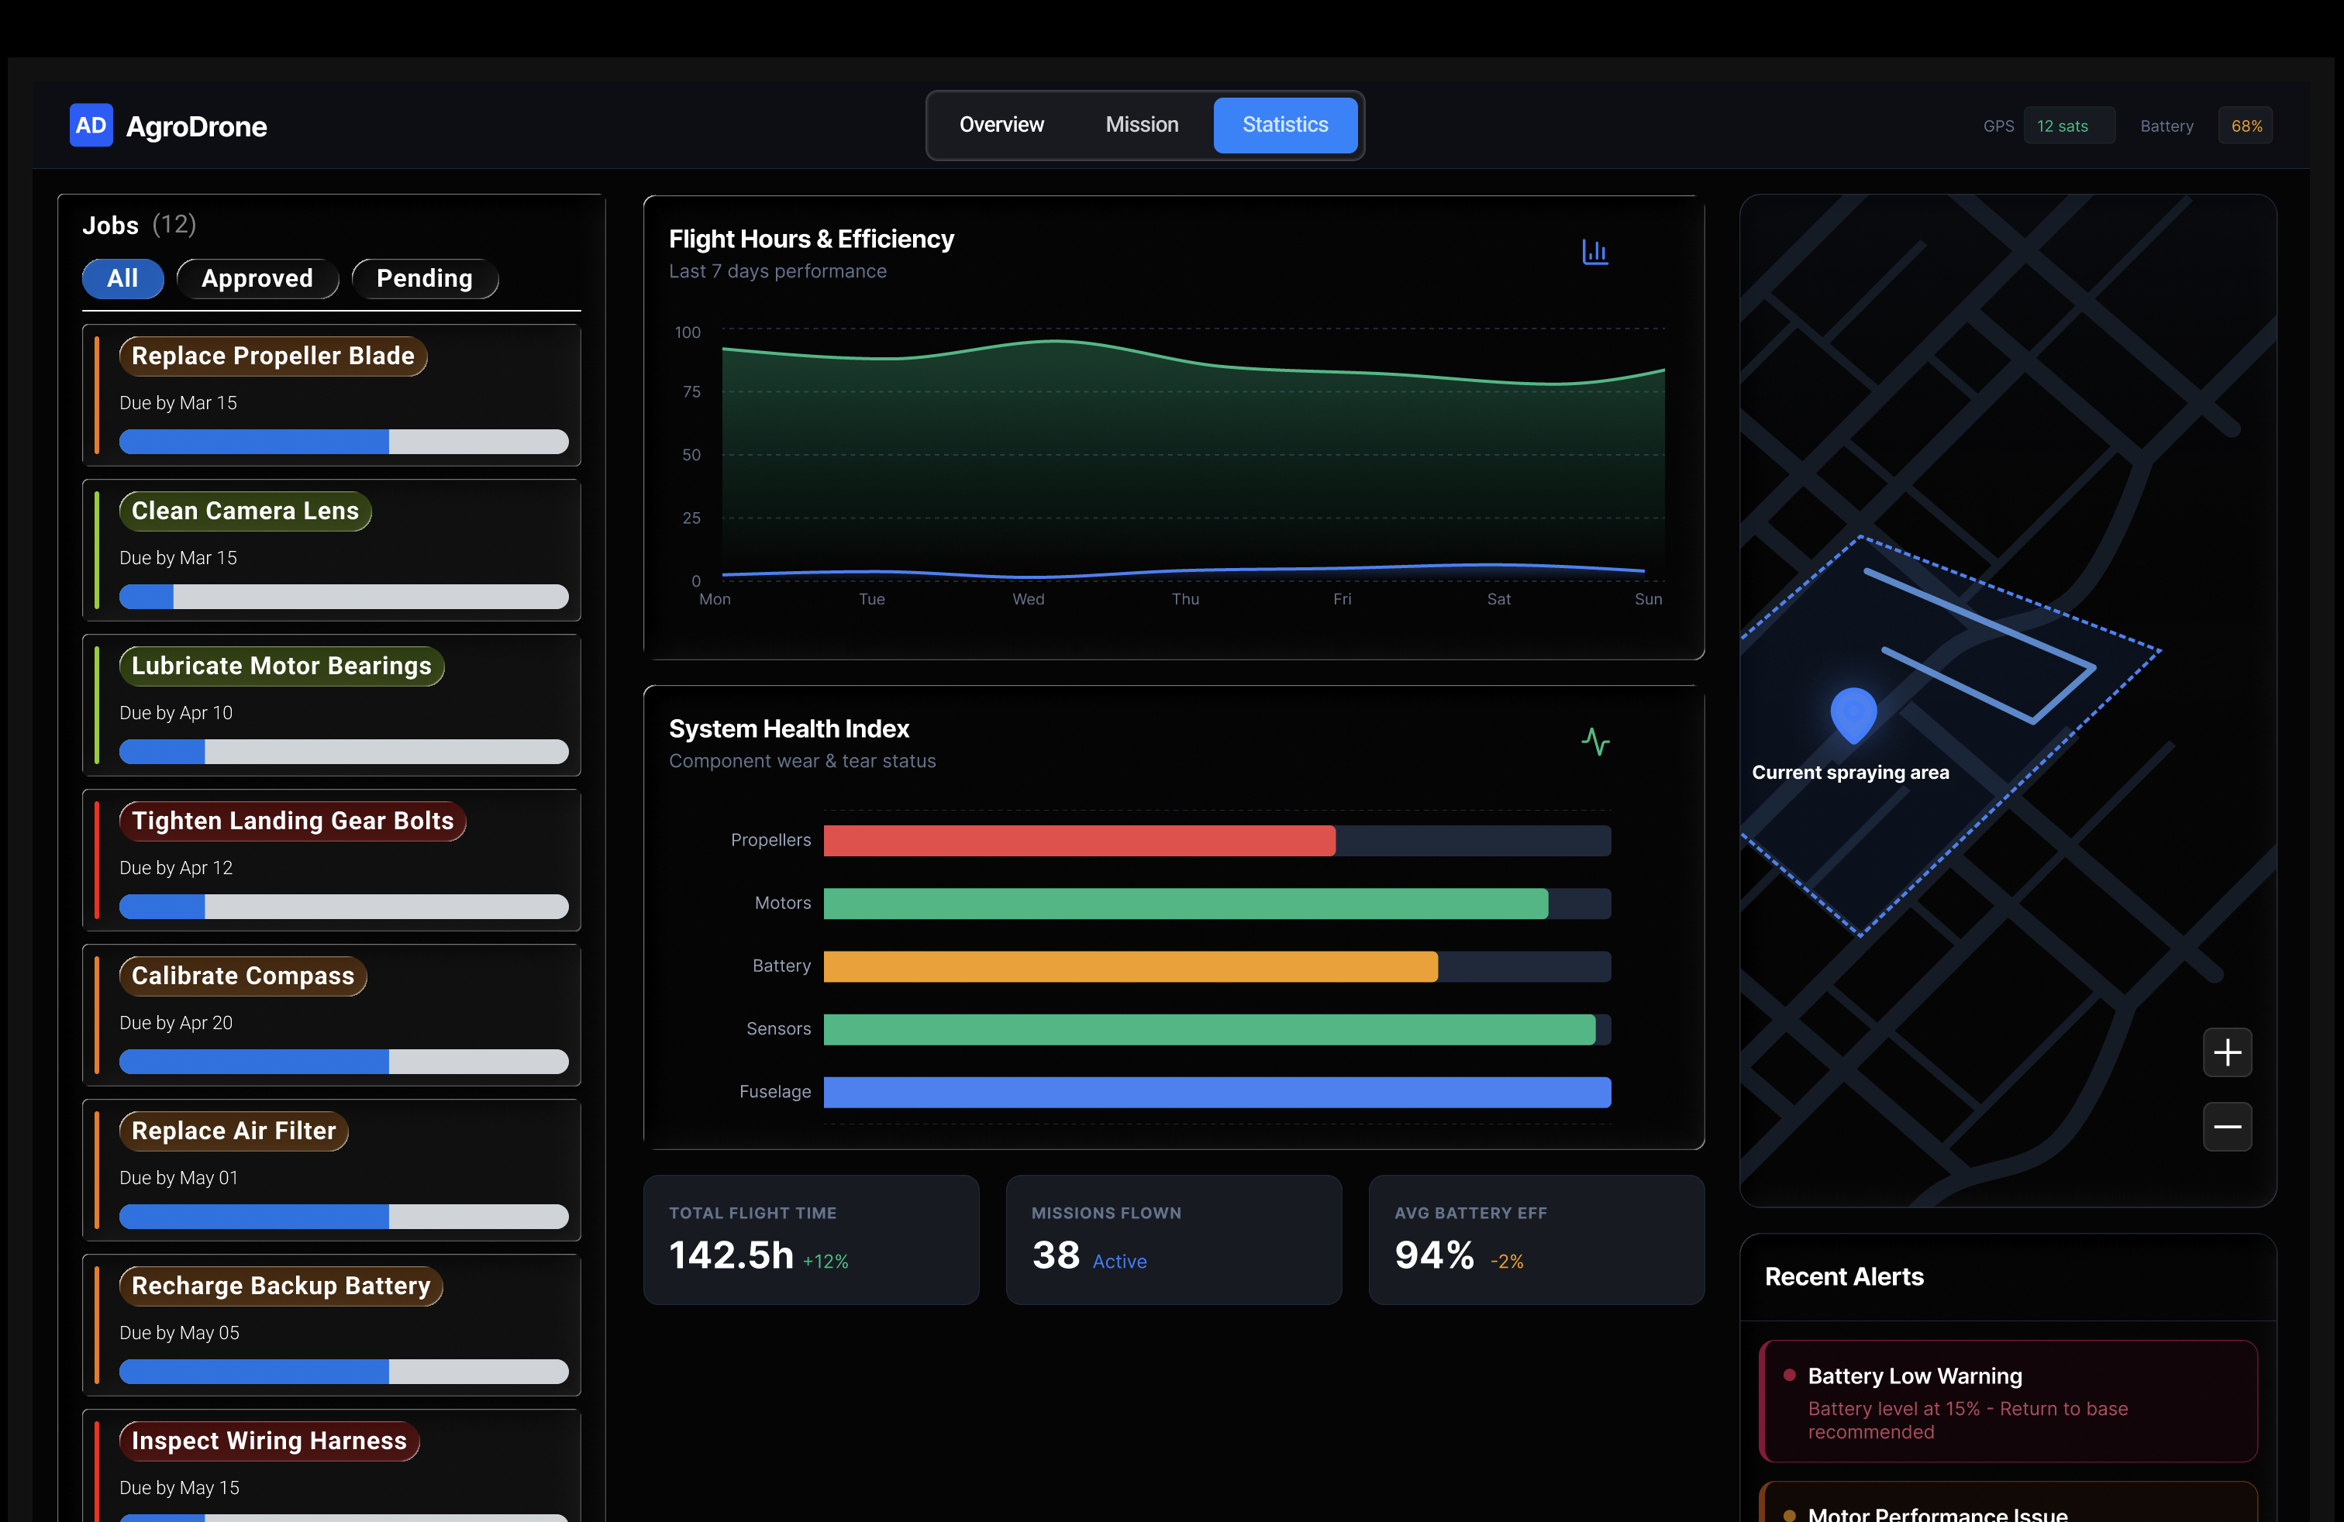Click the Tighten Landing Gear Bolts progress bar

(x=343, y=907)
